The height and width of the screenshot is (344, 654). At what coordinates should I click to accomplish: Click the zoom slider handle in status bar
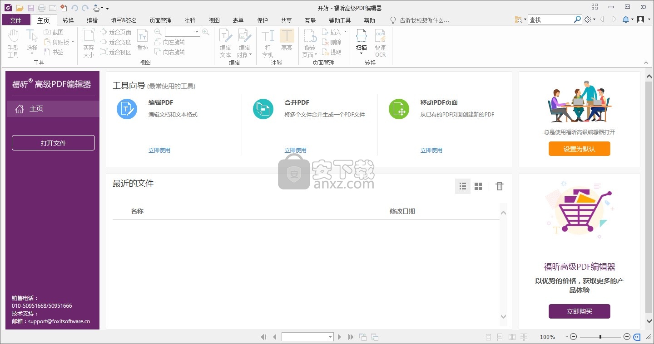(600, 337)
